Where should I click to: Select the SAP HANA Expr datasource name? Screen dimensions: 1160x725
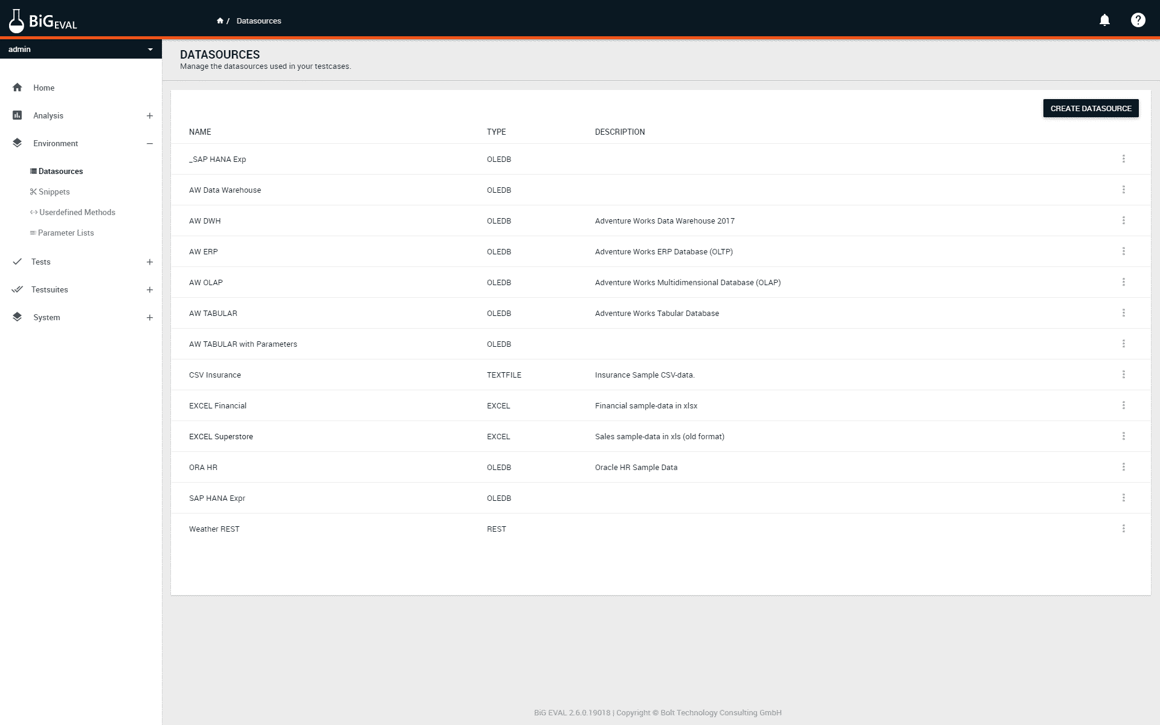[x=217, y=498]
